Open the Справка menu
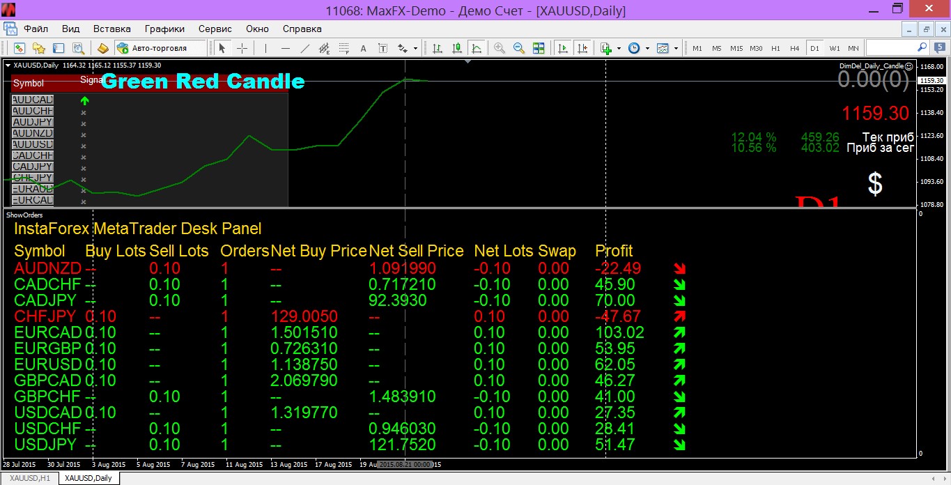Screen dimensions: 951x485 [302, 29]
